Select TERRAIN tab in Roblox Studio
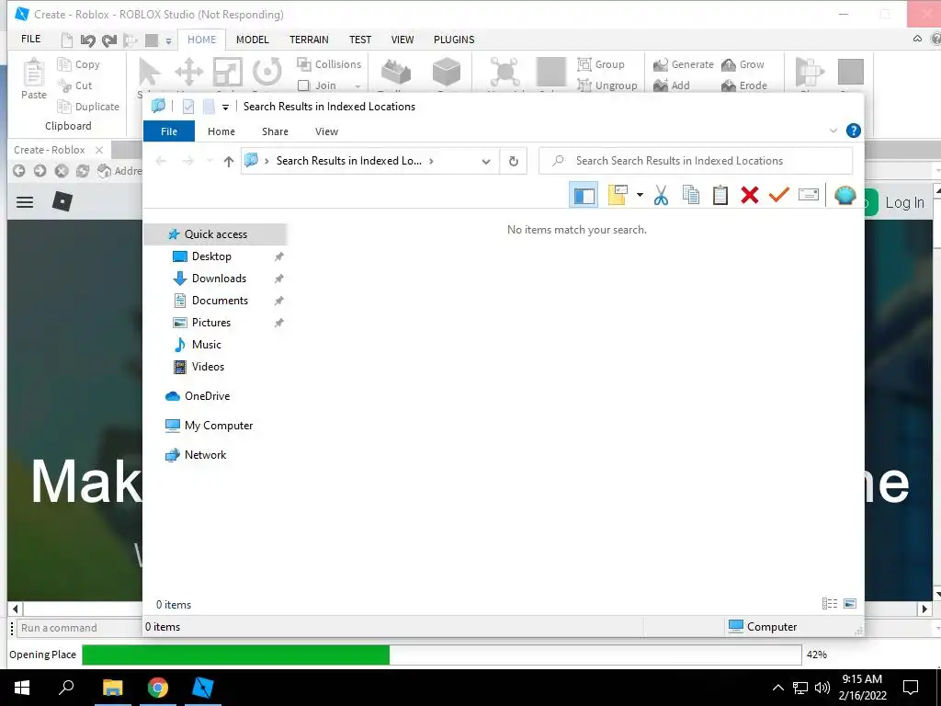 [x=309, y=40]
